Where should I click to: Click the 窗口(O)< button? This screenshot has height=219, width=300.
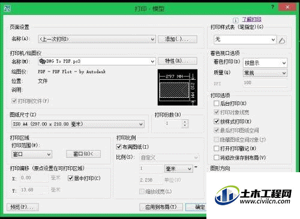(x=83, y=154)
